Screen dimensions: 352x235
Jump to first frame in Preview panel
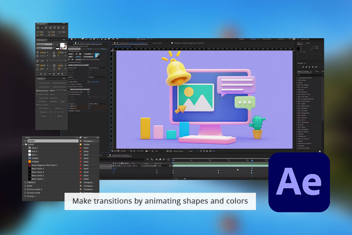click(303, 67)
